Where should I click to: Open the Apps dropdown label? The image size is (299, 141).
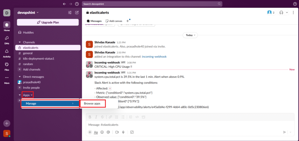pos(28,95)
